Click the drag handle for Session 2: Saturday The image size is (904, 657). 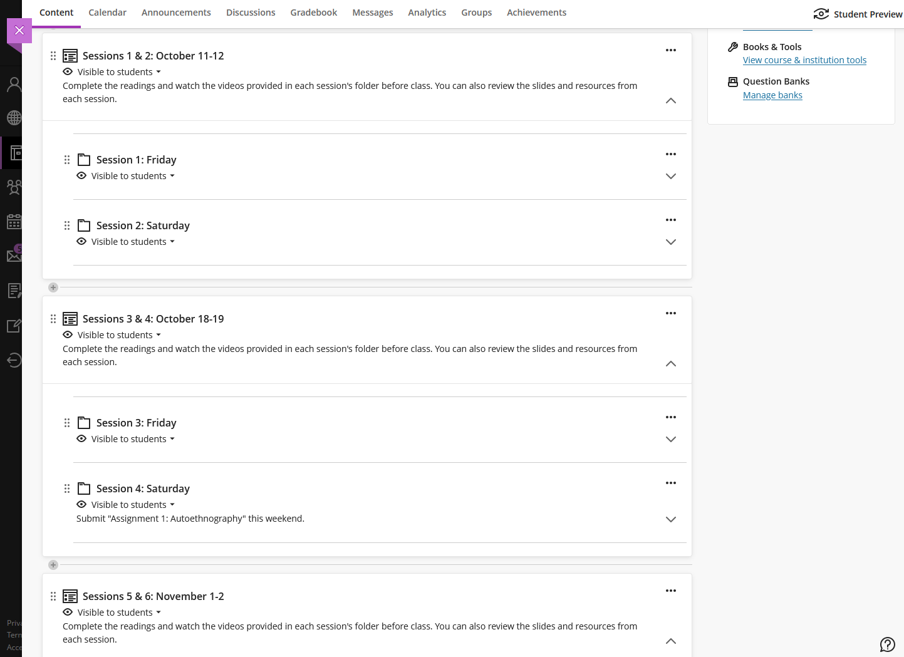[x=67, y=225]
